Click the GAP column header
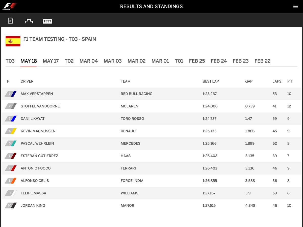The width and height of the screenshot is (303, 227). point(249,81)
